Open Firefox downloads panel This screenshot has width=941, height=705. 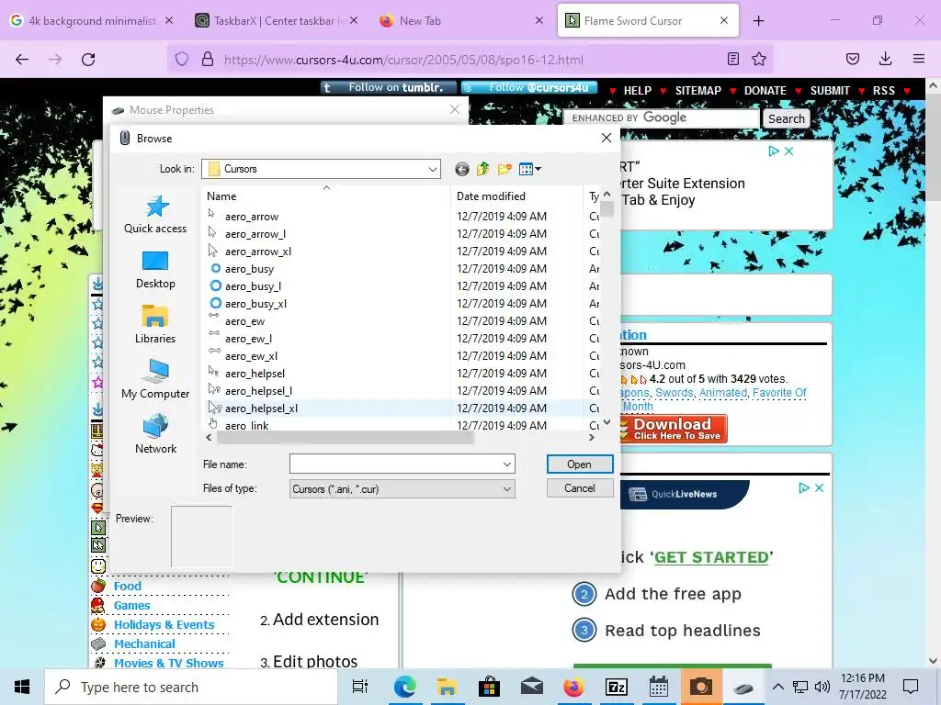pos(885,59)
